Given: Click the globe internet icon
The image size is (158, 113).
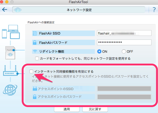Looking at the screenshot, I should [10, 90].
